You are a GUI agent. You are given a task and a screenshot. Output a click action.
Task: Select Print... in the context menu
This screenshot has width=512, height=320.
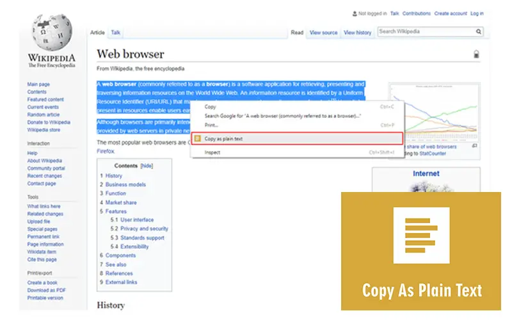[x=211, y=125]
